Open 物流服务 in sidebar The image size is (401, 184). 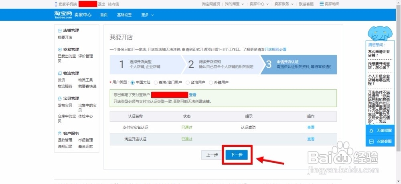(65, 86)
